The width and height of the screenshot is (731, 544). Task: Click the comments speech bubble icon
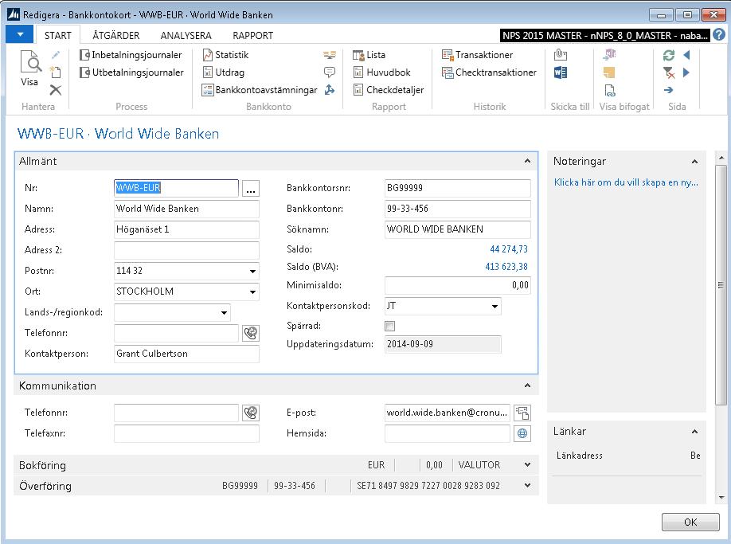pyautogui.click(x=330, y=72)
